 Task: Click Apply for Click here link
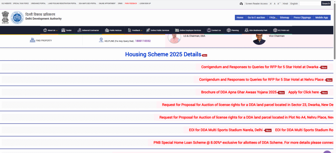304,92
